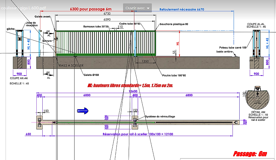This screenshot has height=160, width=276.
Task: Click the purple dimension "6000"
Action: [x=87, y=95]
